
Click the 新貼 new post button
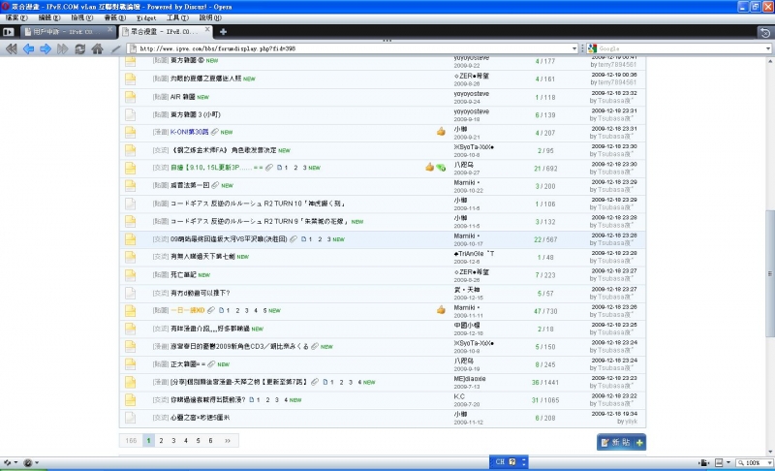[621, 442]
